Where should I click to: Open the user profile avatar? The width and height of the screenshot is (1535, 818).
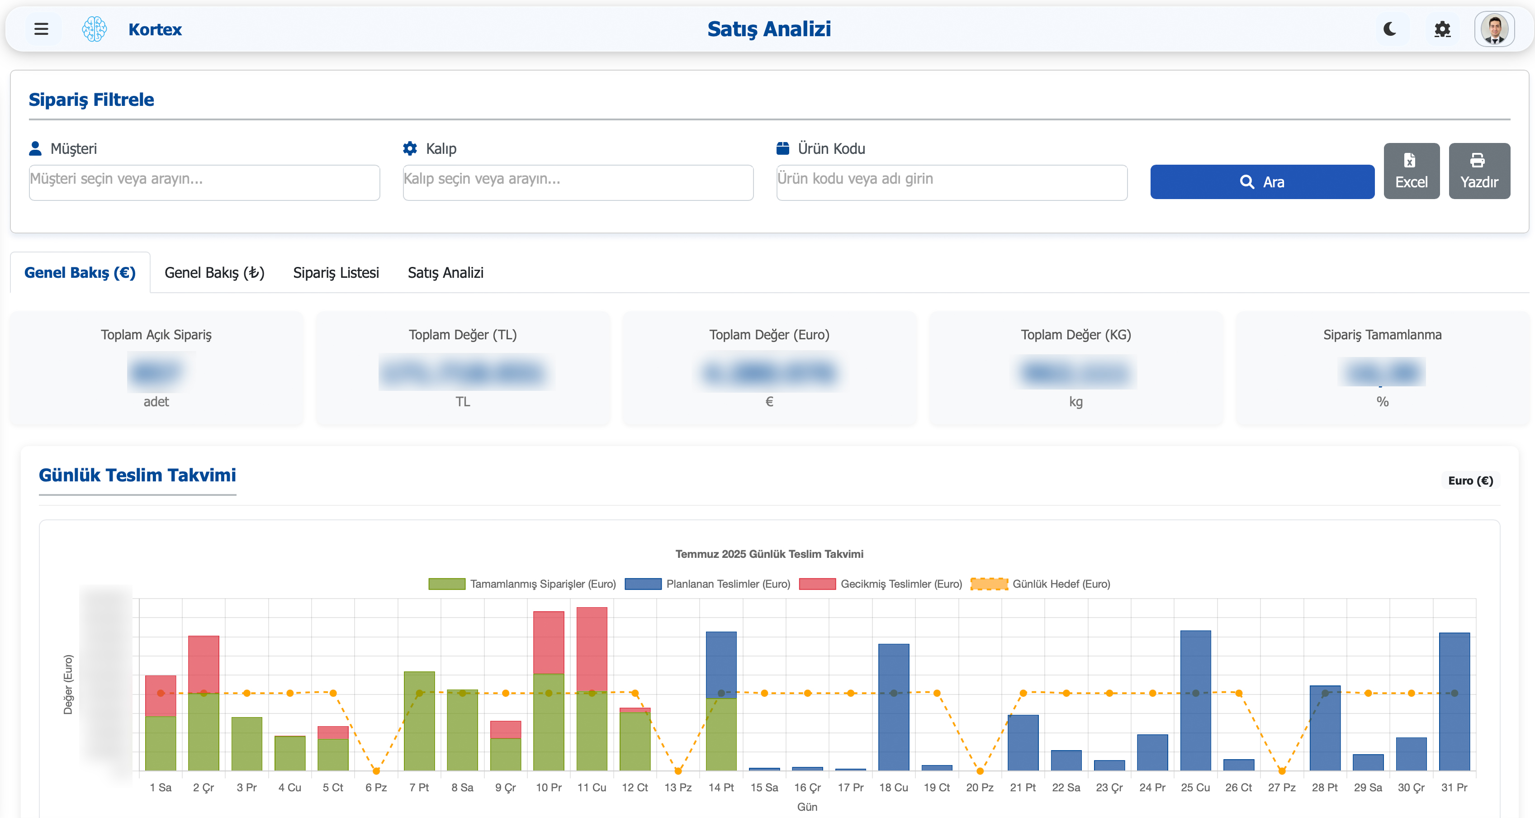tap(1494, 29)
